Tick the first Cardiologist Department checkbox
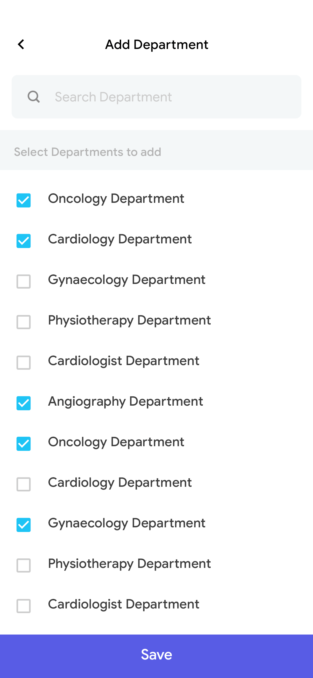The image size is (313, 678). [23, 362]
